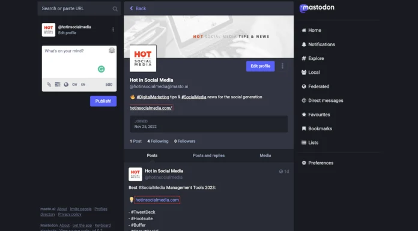418x231 pixels.
Task: Click the #TweetDeck hashtag in post
Action: [143, 212]
